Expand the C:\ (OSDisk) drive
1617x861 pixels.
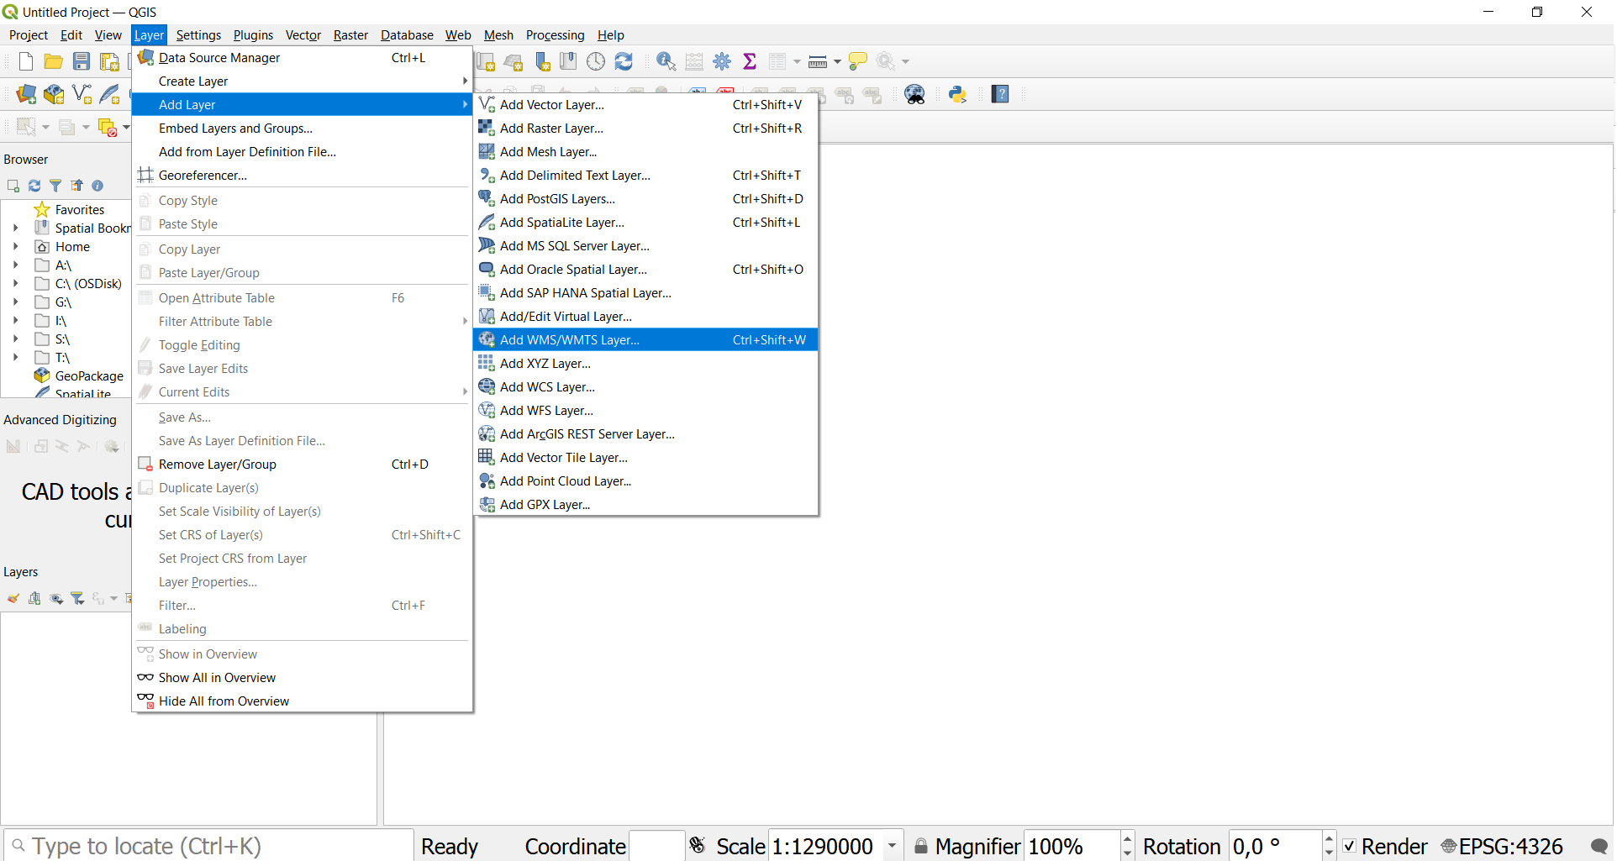pos(15,284)
